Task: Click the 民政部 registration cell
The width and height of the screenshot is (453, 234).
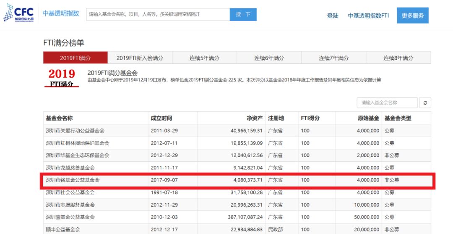Action: (x=275, y=229)
